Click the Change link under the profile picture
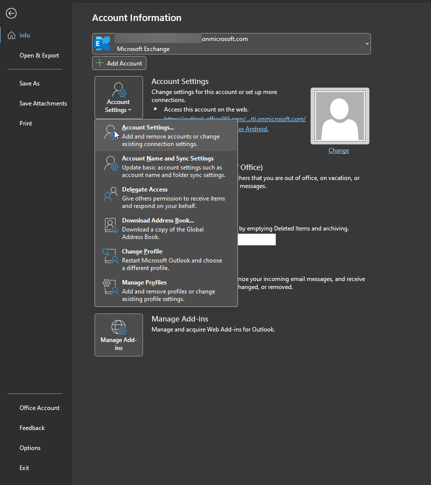 [338, 150]
